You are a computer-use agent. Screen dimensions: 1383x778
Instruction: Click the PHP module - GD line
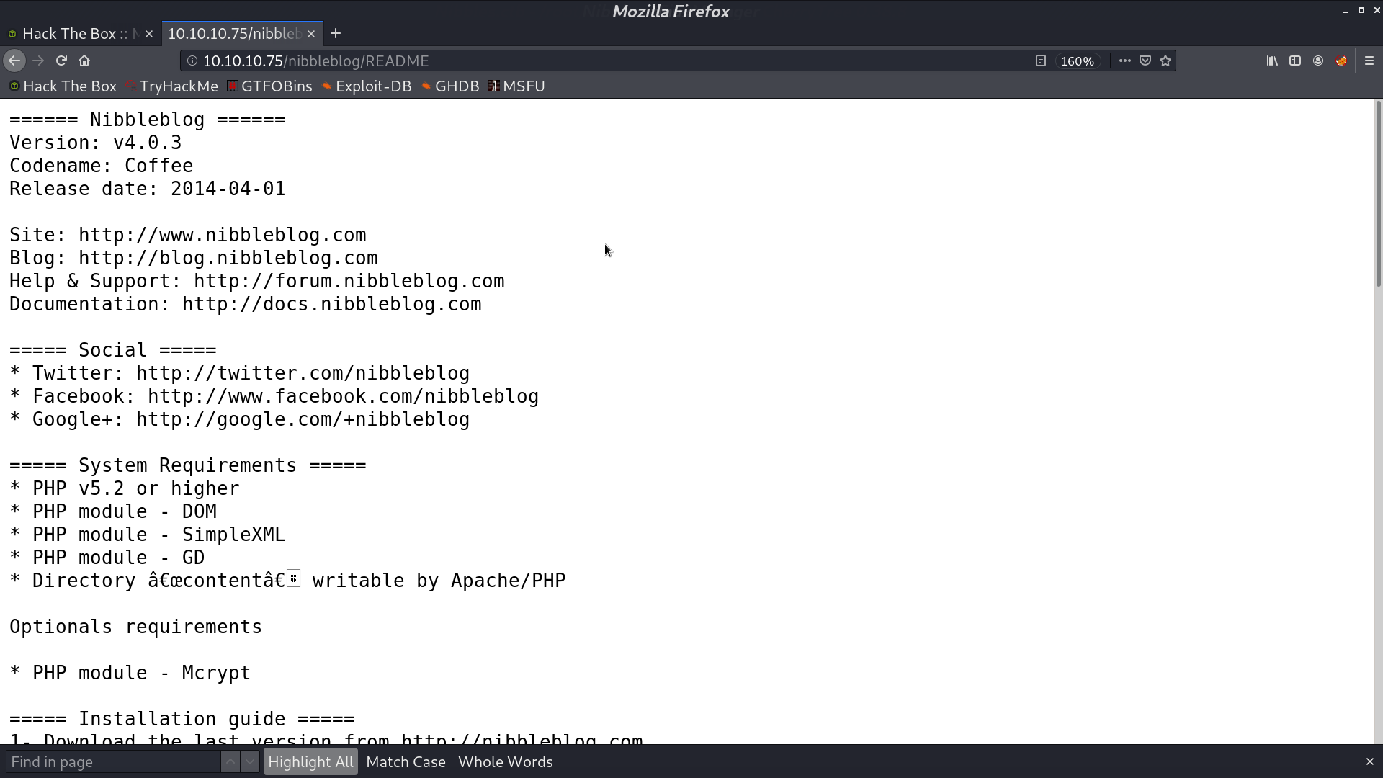(x=107, y=558)
